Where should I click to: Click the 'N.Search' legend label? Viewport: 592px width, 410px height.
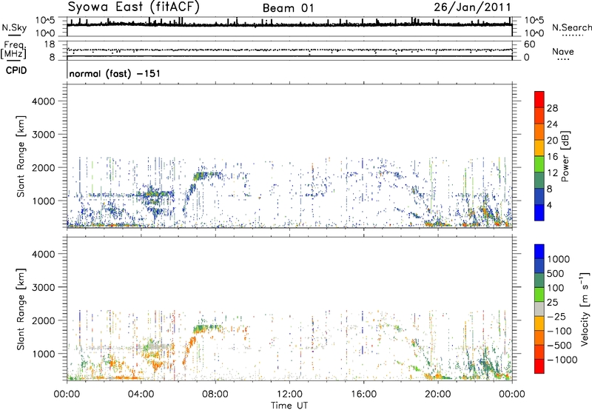tap(571, 27)
